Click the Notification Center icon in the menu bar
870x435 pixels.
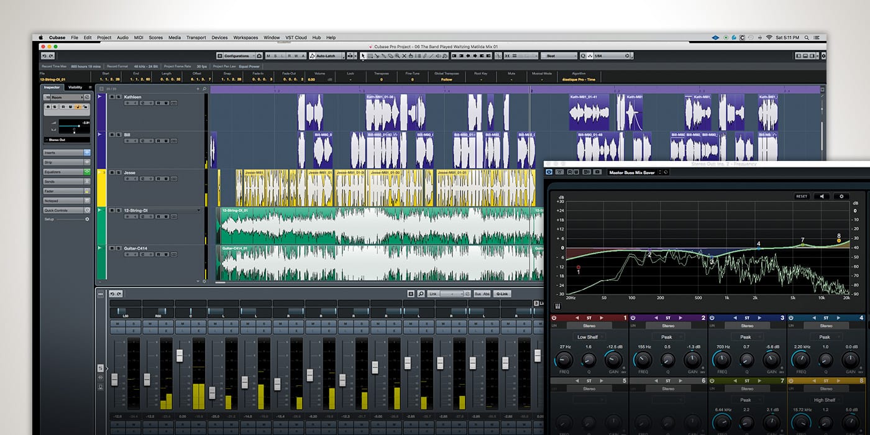click(x=818, y=37)
